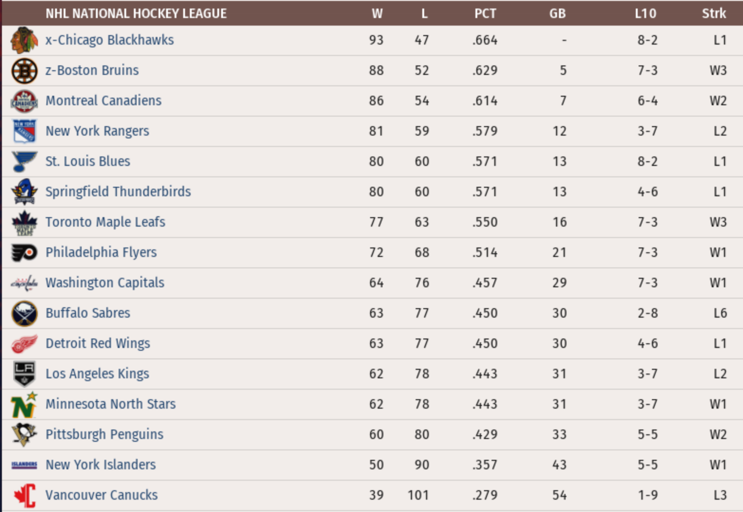Click the Philadelphia Flyers logo
The width and height of the screenshot is (743, 512).
point(24,253)
